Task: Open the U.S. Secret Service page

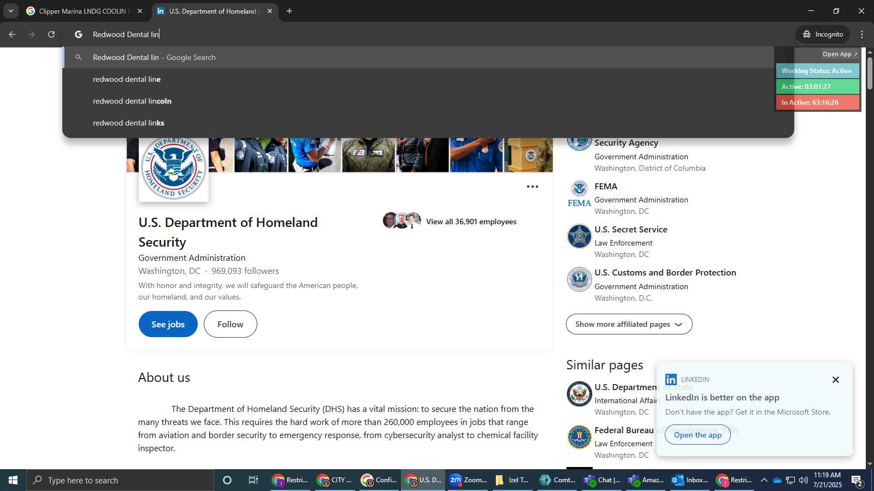Action: [x=631, y=229]
